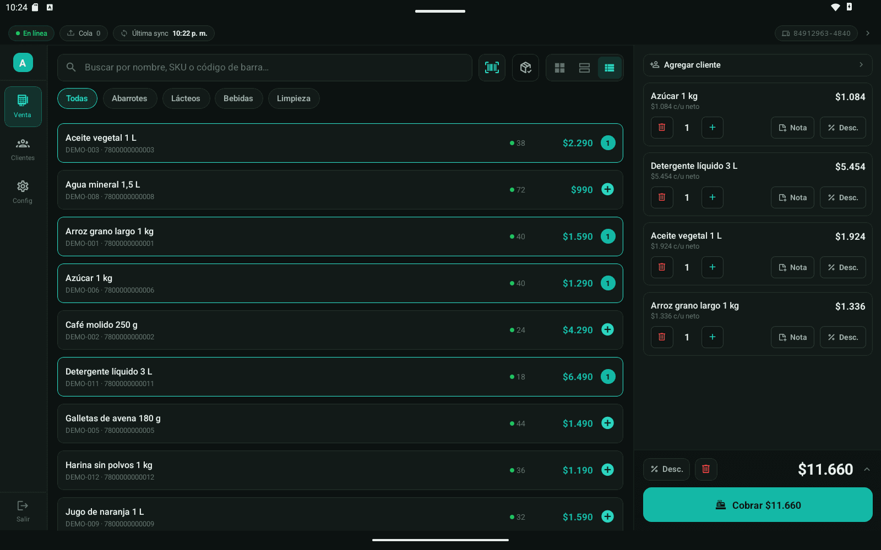The image size is (881, 550).
Task: Apply discount to Arroz grano largo item
Action: point(843,337)
